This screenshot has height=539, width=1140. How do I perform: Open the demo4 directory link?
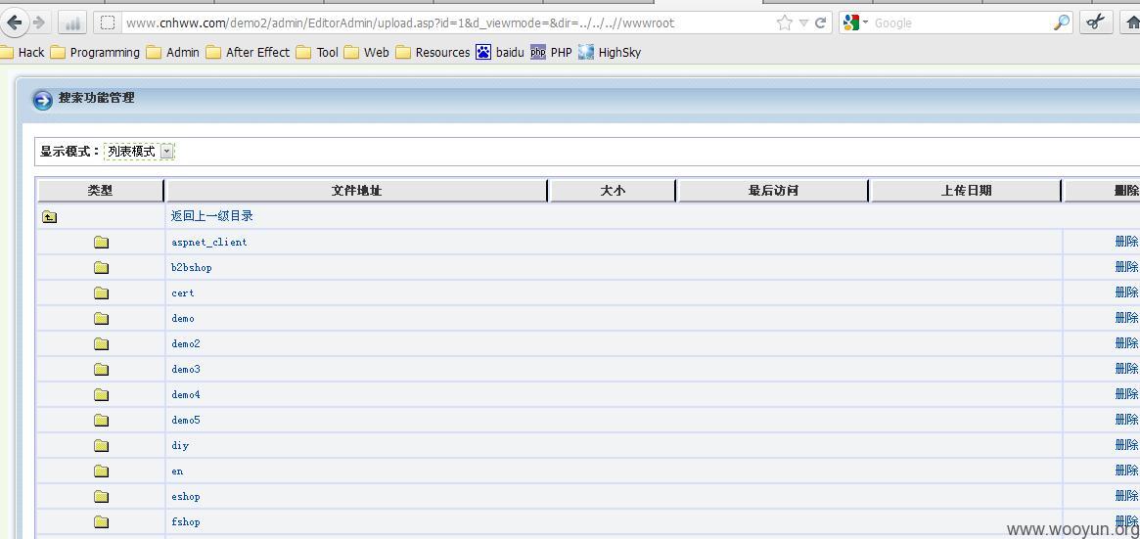pos(186,394)
